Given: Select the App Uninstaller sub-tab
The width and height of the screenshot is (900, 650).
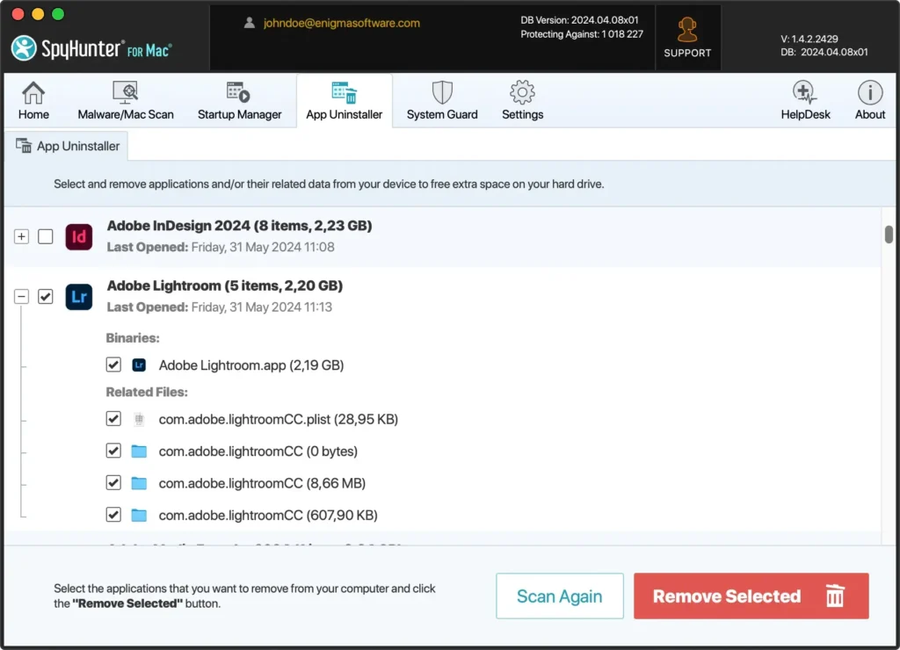Looking at the screenshot, I should pyautogui.click(x=67, y=146).
